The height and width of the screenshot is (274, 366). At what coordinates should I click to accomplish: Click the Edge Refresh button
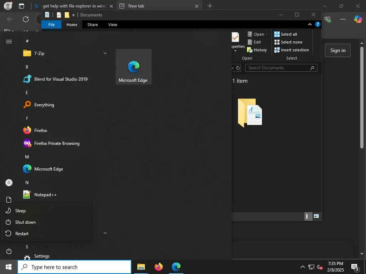pos(26,19)
